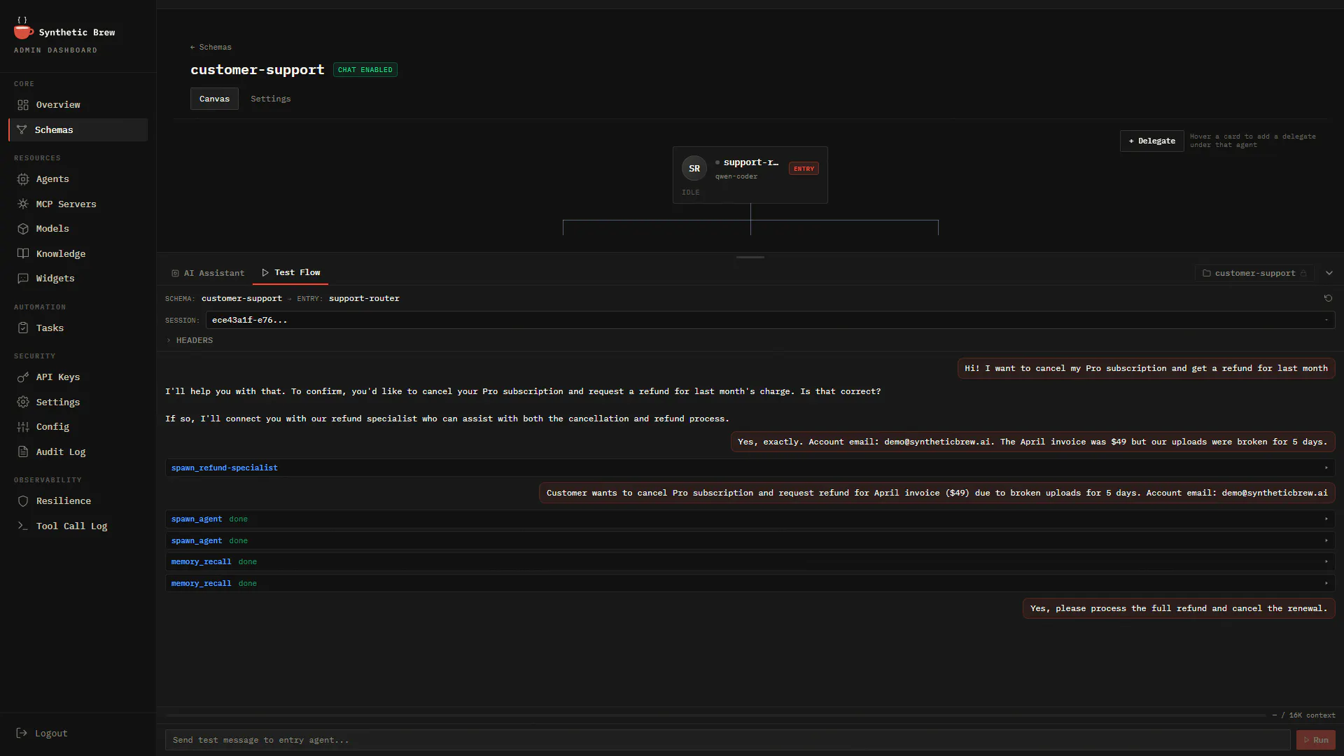Screen dimensions: 1344x756
Task: Click the Test Flow play icon
Action: [x=265, y=273]
